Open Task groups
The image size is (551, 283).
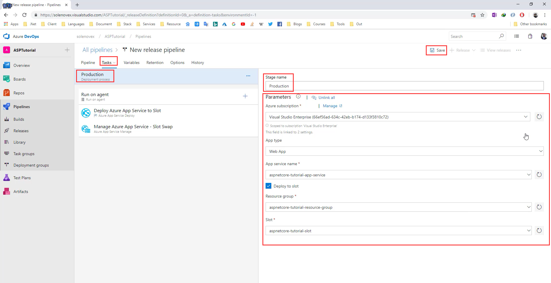(24, 154)
